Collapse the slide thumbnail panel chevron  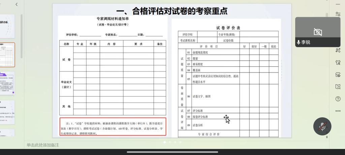click(17, 4)
